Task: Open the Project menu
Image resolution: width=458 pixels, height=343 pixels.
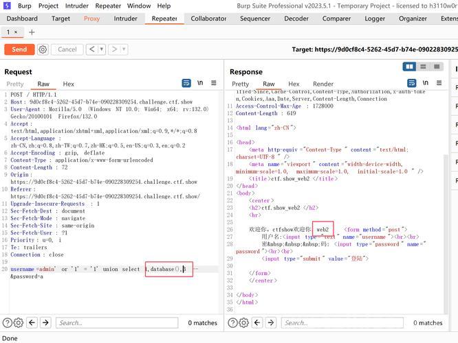Action: coord(49,5)
